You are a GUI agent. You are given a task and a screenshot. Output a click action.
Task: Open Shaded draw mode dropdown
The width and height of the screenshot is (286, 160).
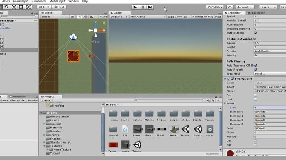coord(55,16)
